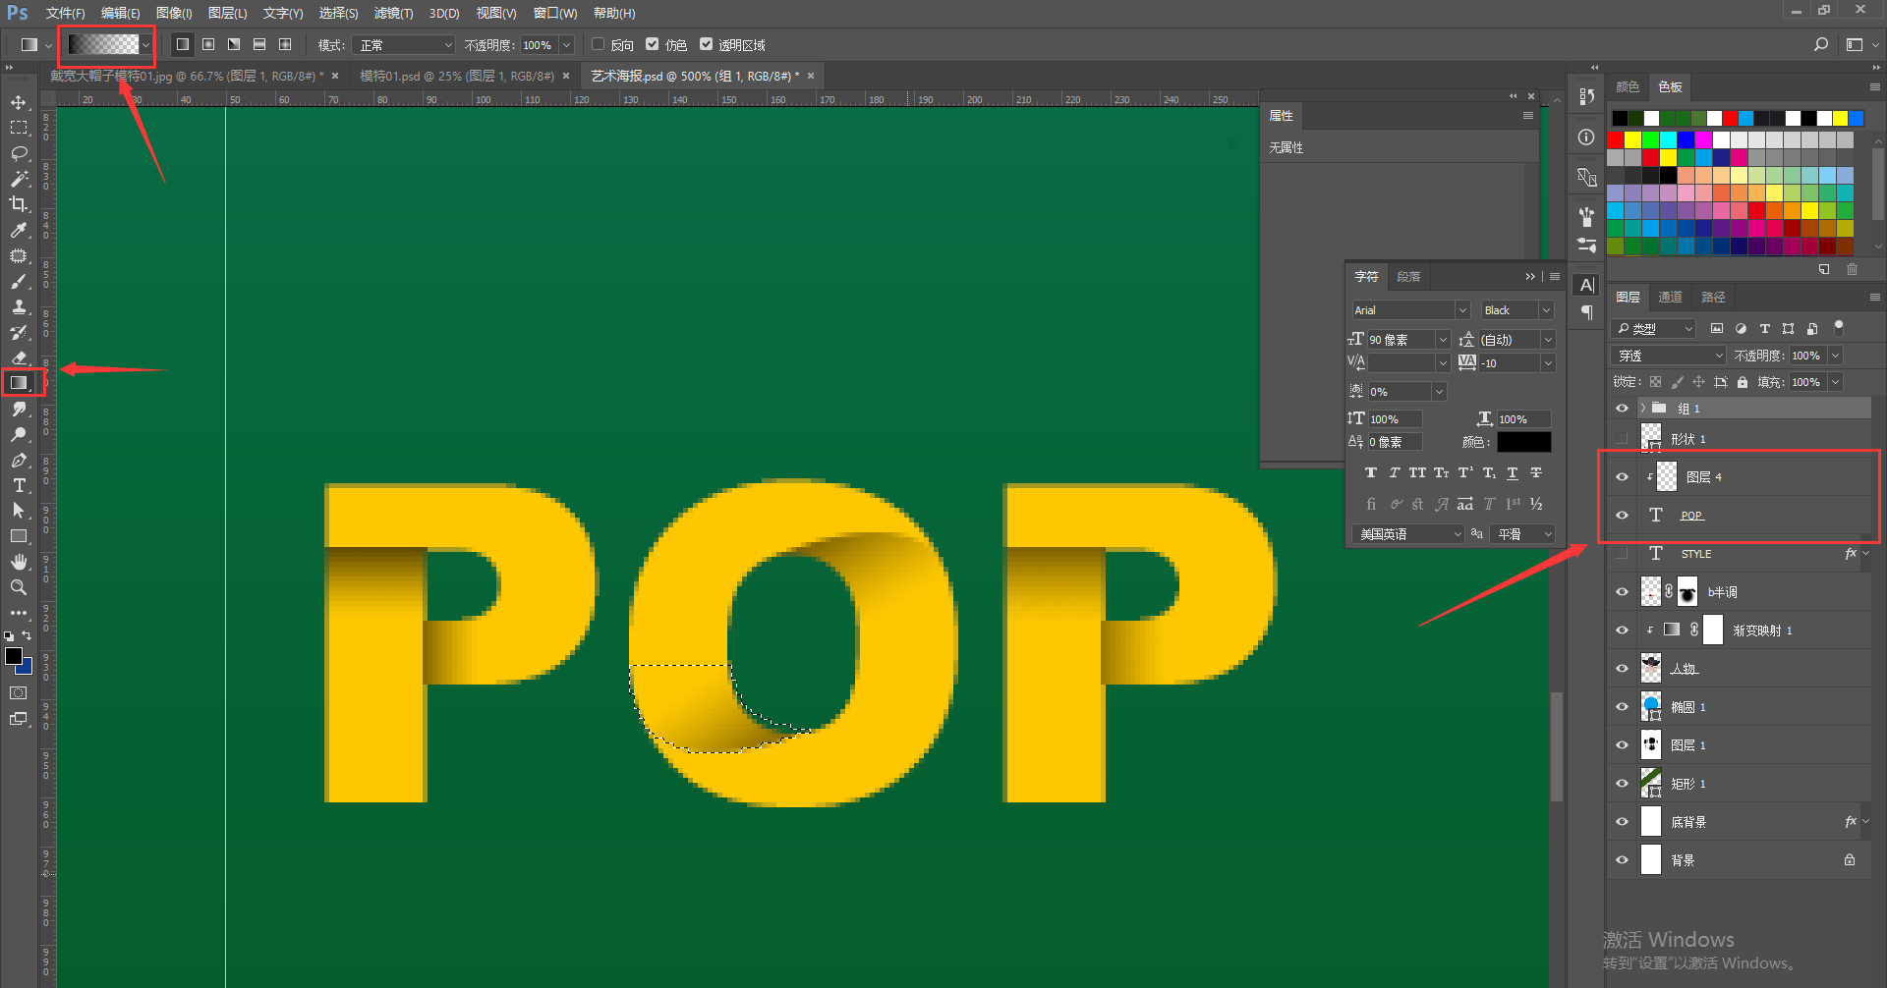Select the Rectangle shape tool
The width and height of the screenshot is (1887, 988).
19,536
